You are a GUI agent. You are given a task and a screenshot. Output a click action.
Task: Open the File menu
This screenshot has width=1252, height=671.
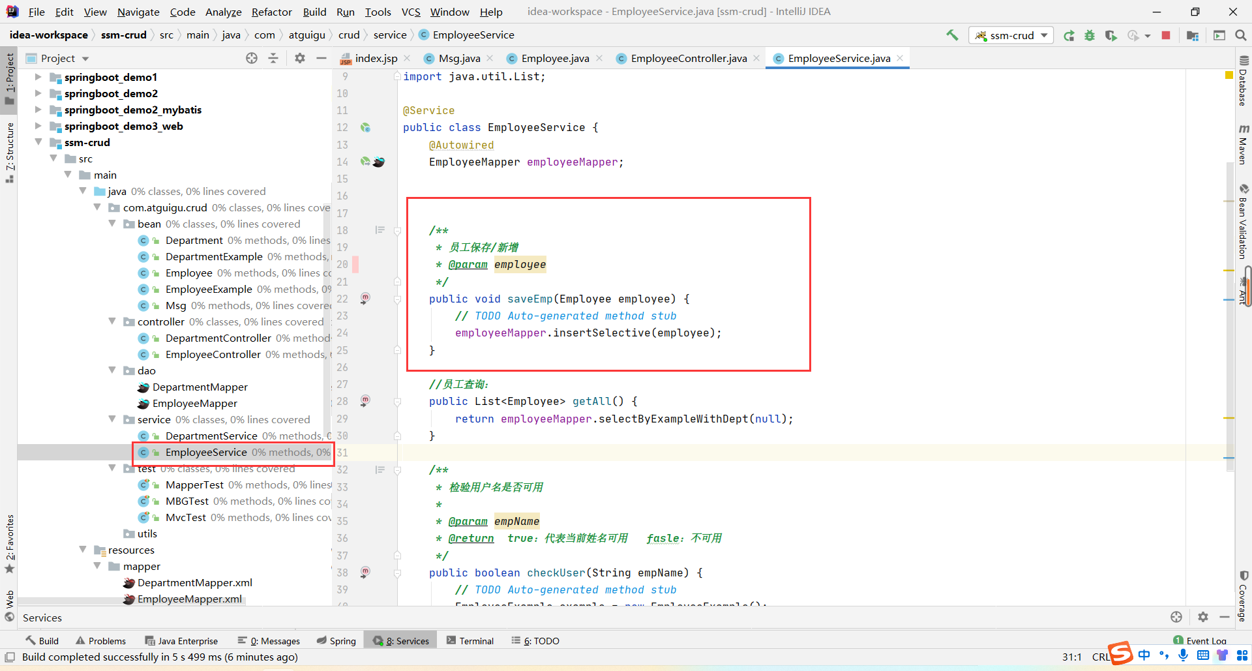tap(37, 12)
